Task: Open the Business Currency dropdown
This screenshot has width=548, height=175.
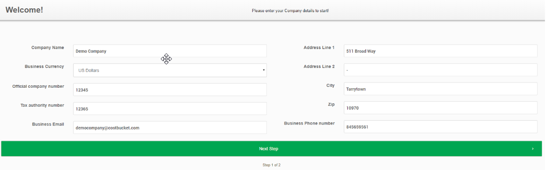Action: pyautogui.click(x=170, y=70)
